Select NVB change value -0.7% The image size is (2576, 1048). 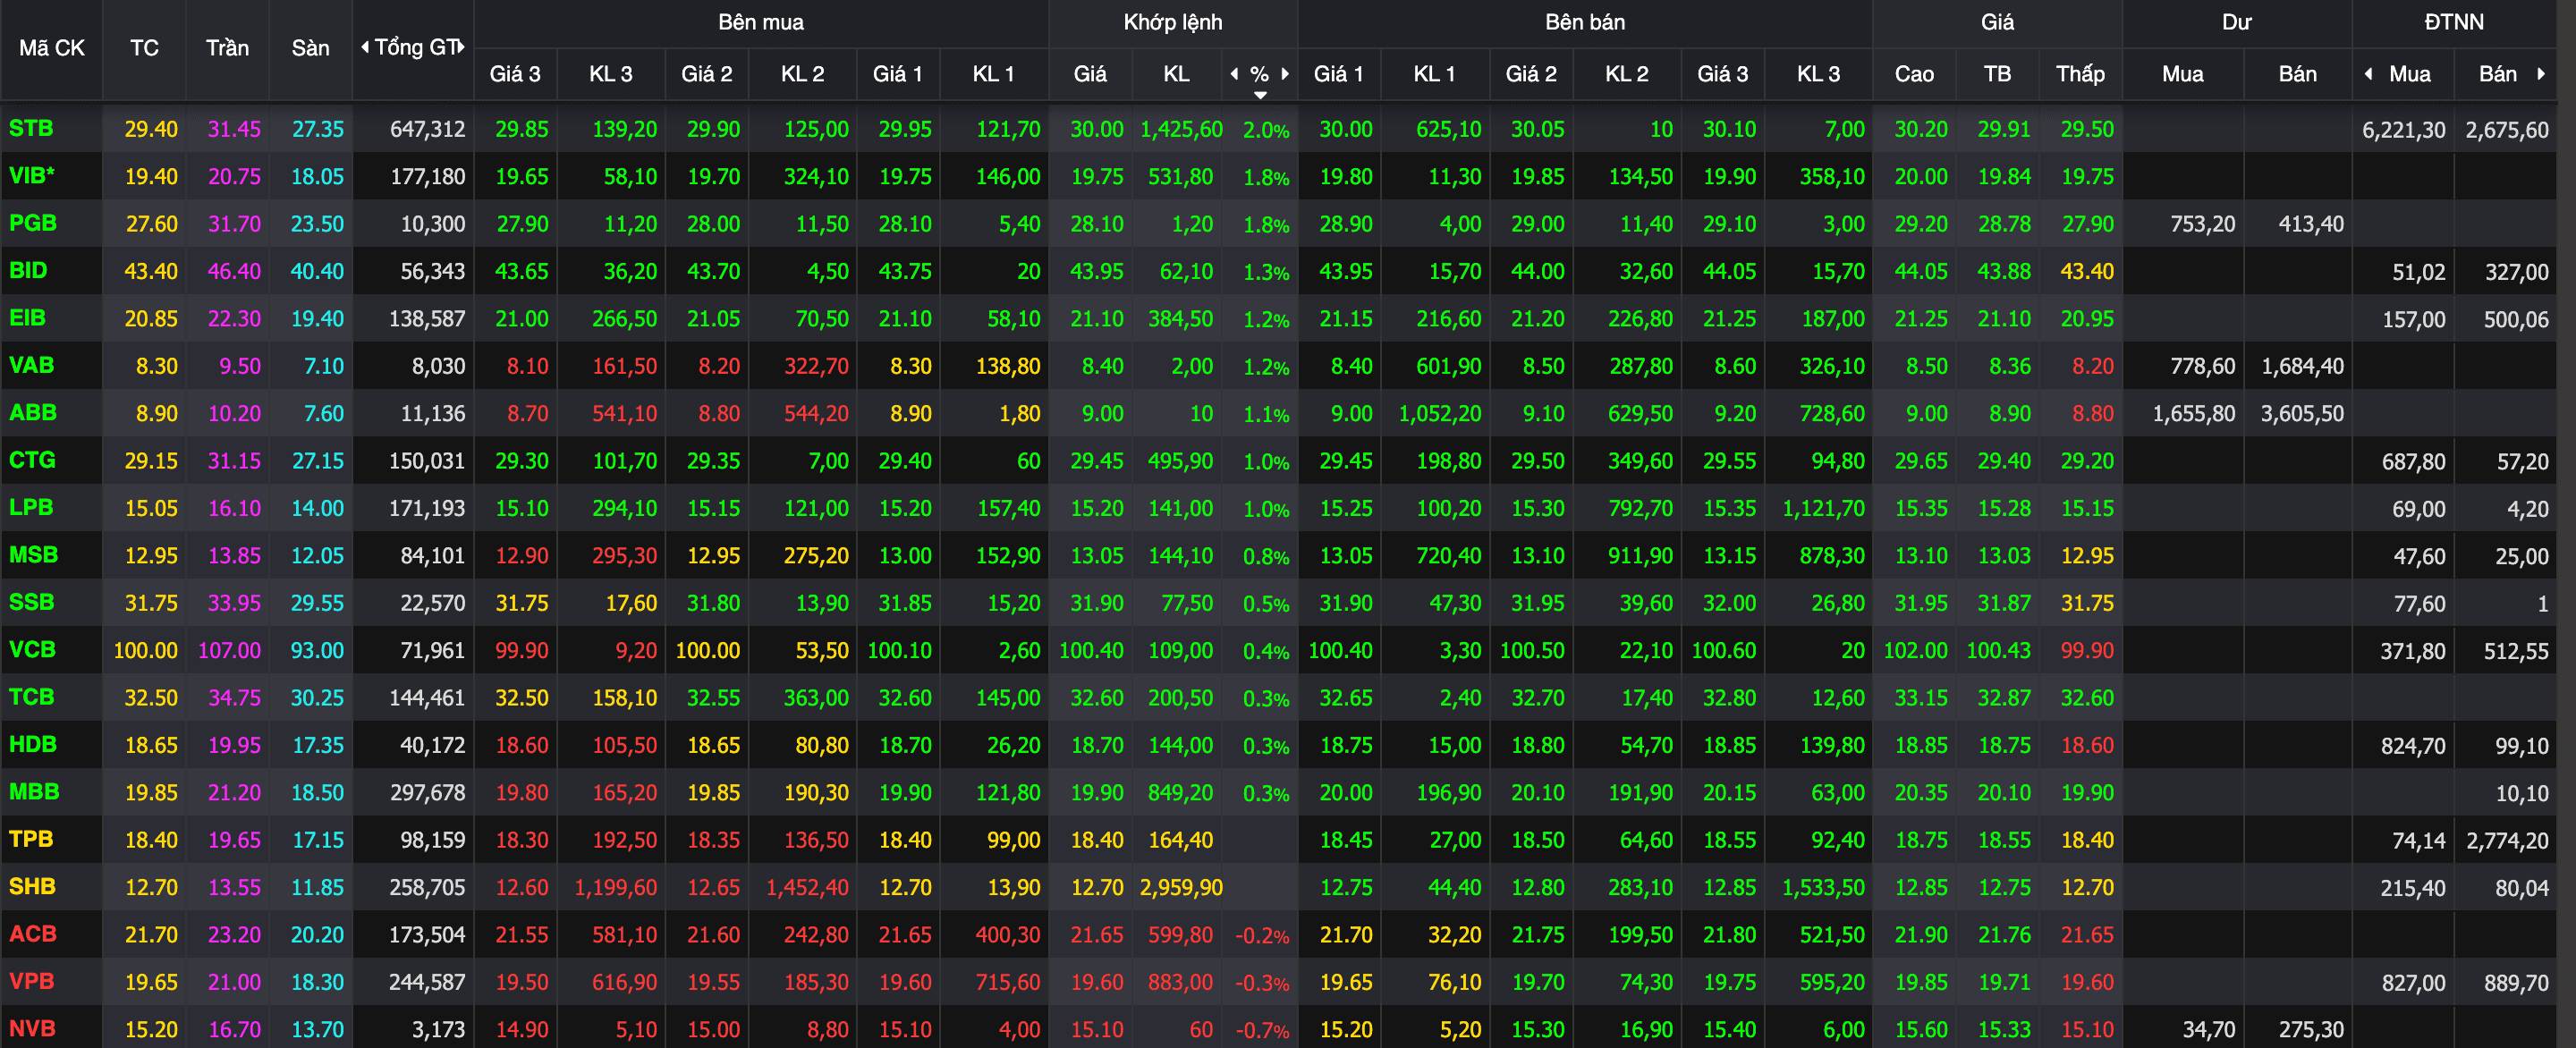click(1262, 1029)
